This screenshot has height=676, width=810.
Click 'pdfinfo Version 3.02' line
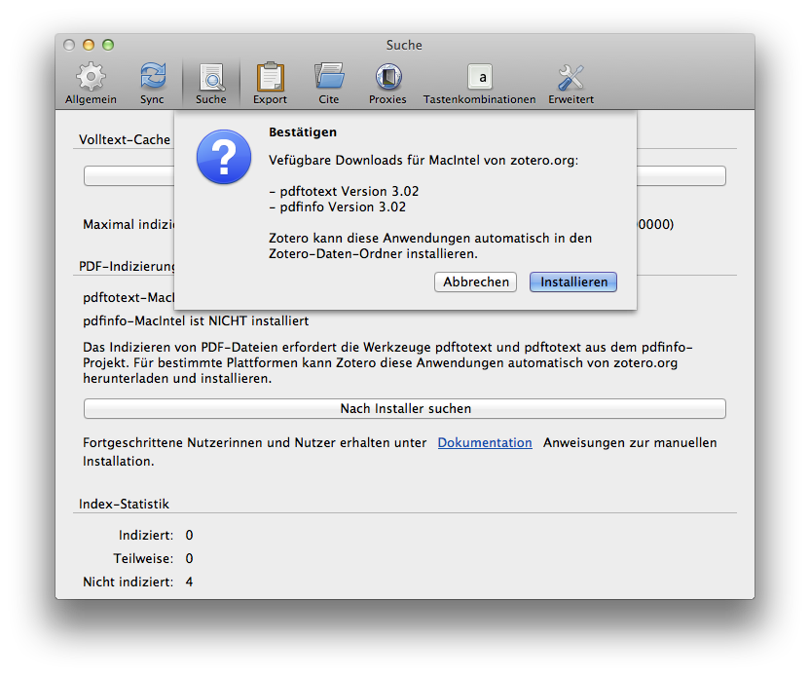(x=337, y=207)
